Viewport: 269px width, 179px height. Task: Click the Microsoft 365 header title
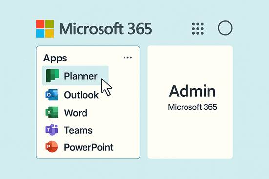105,28
